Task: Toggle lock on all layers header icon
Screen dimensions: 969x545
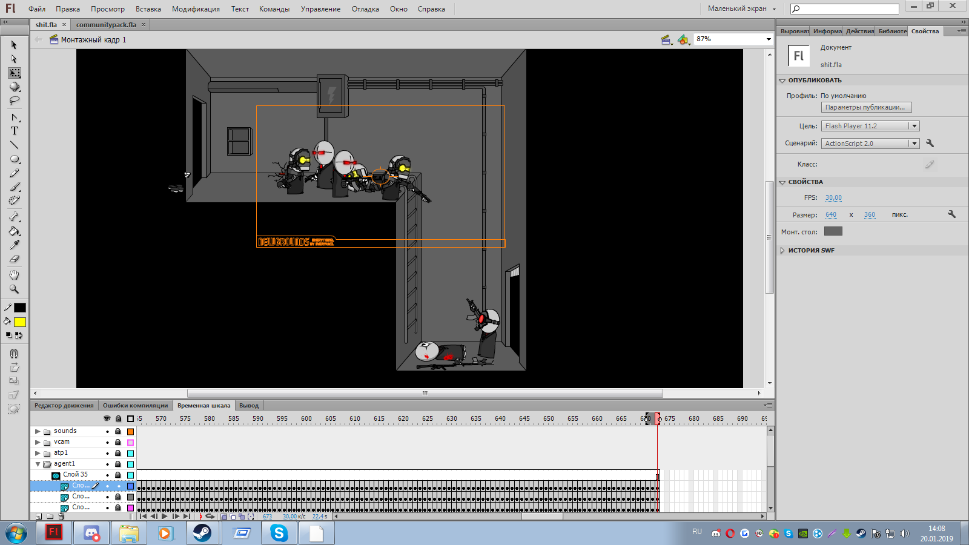Action: click(x=118, y=418)
